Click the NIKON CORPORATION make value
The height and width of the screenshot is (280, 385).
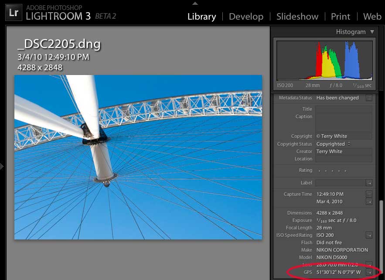[x=342, y=250]
